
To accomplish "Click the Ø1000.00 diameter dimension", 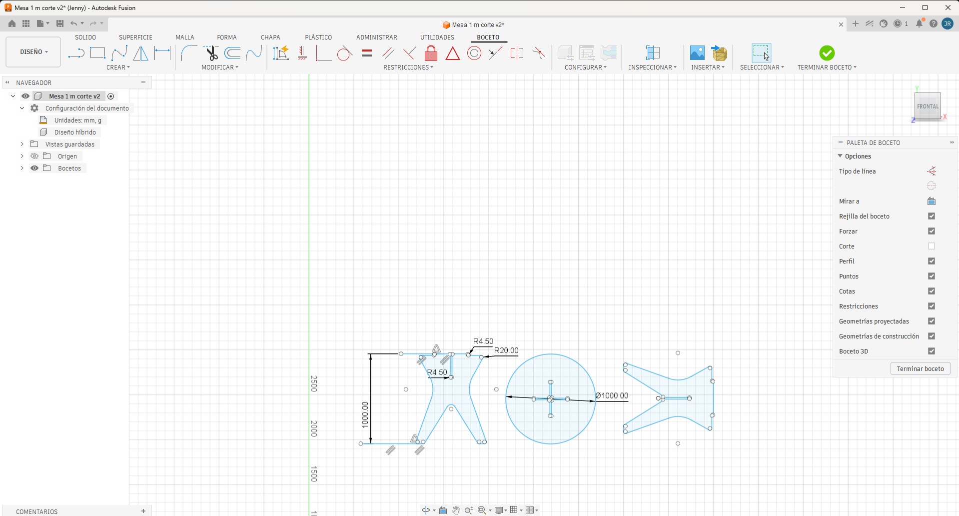I will click(x=612, y=395).
